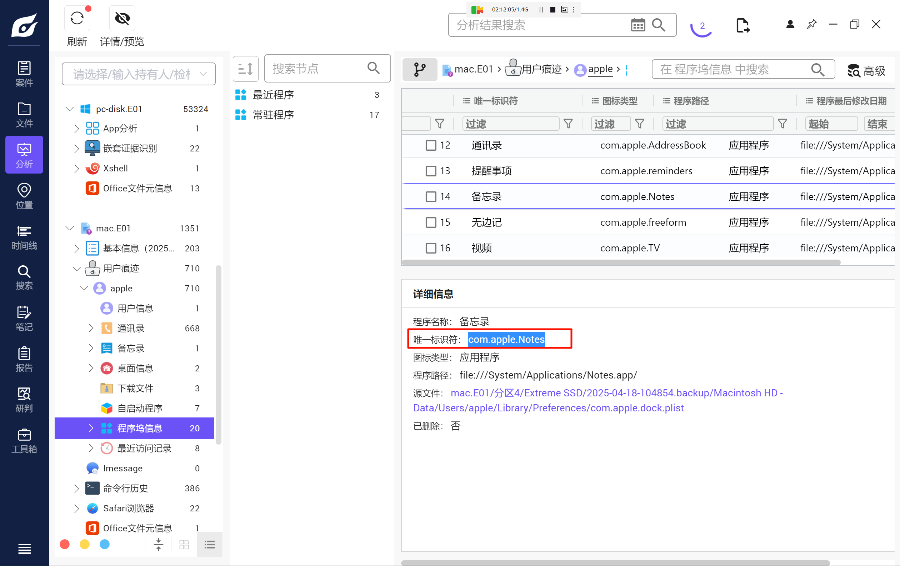Open the 文件 sidebar section

pos(24,115)
